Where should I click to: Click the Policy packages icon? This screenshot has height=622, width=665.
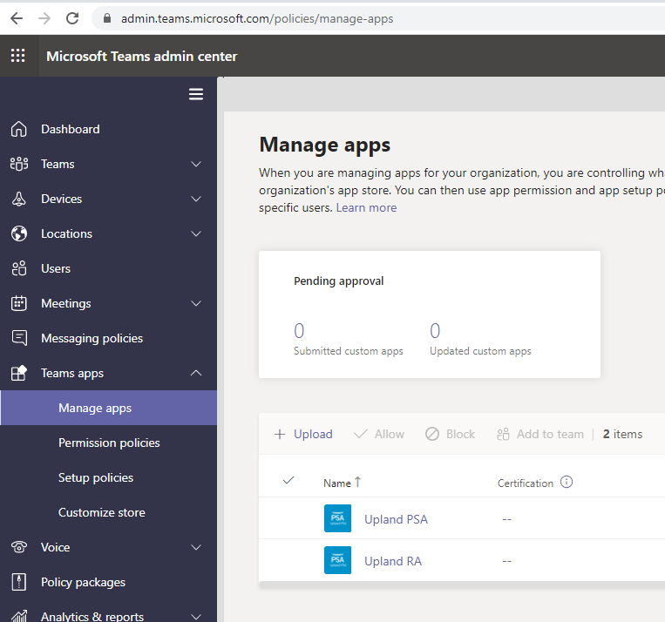[19, 582]
